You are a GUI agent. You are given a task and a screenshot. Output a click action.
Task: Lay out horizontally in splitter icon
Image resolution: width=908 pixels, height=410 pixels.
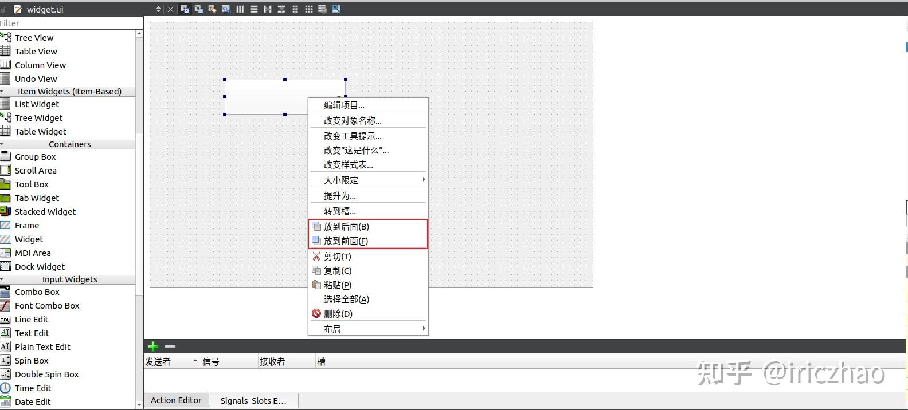click(x=268, y=9)
